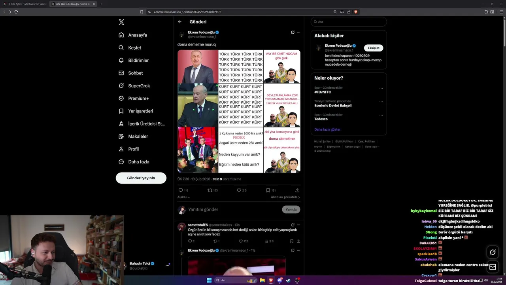Open top-left photo in post image grid
The height and width of the screenshot is (285, 506).
(198, 66)
